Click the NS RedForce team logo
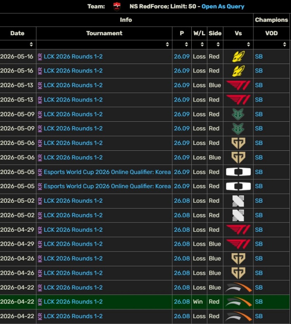Screen dimensions: 291x324 [x=117, y=7]
